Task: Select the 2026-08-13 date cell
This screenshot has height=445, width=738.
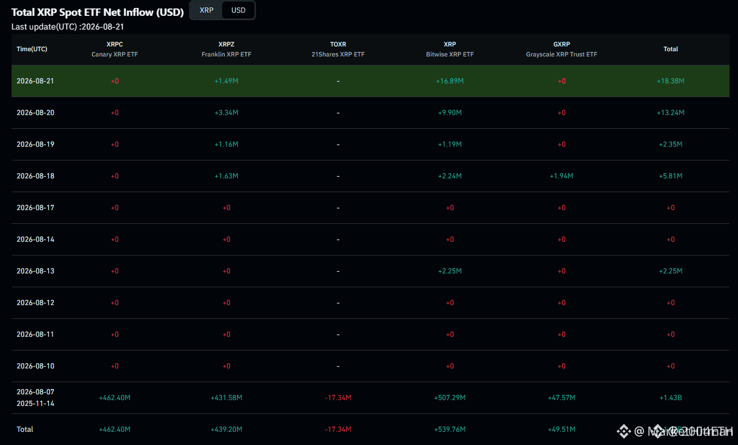Action: click(x=35, y=271)
